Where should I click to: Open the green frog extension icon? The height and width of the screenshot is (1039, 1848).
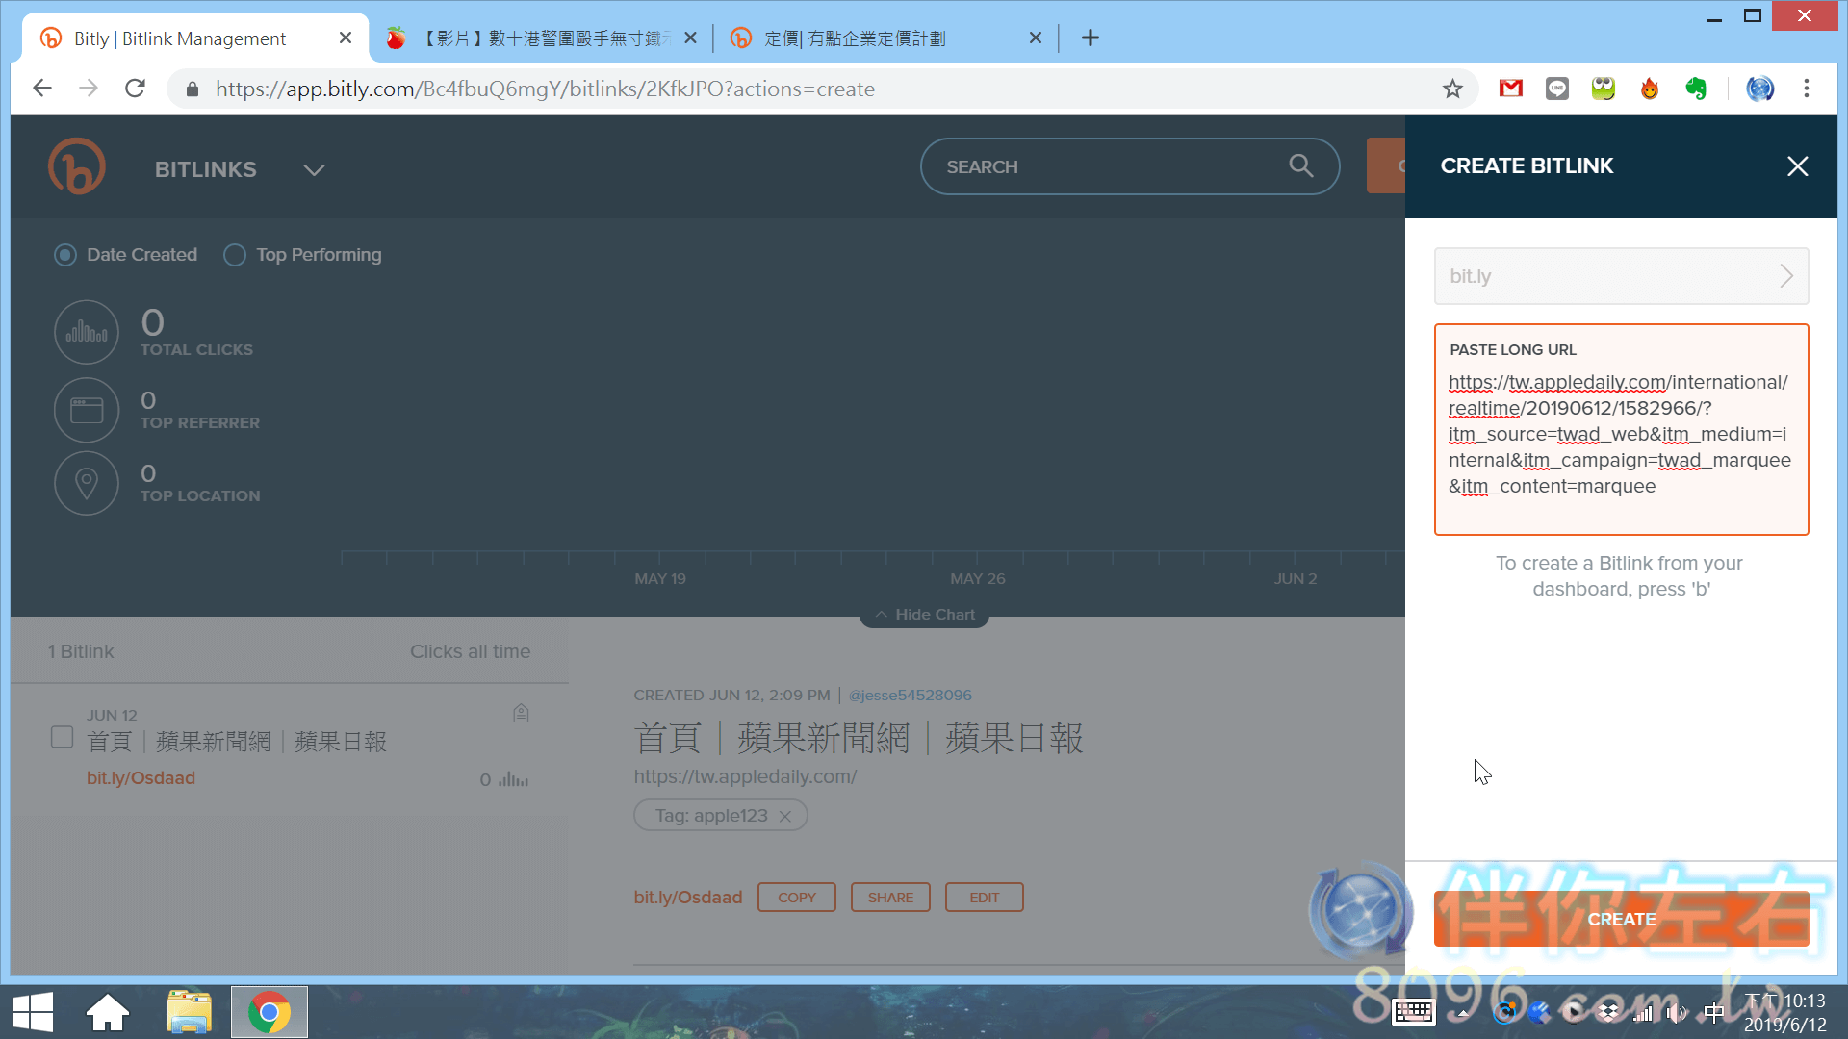click(x=1603, y=89)
